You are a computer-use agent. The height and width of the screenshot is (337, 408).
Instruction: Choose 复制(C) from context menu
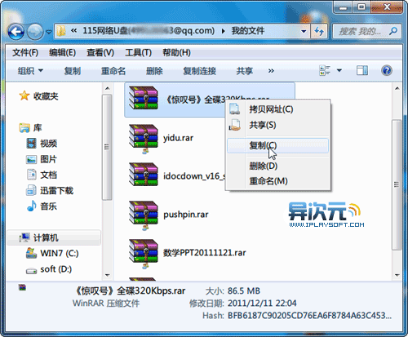click(277, 146)
